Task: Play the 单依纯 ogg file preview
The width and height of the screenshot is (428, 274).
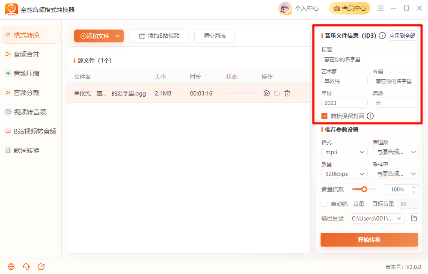Action: coord(266,93)
